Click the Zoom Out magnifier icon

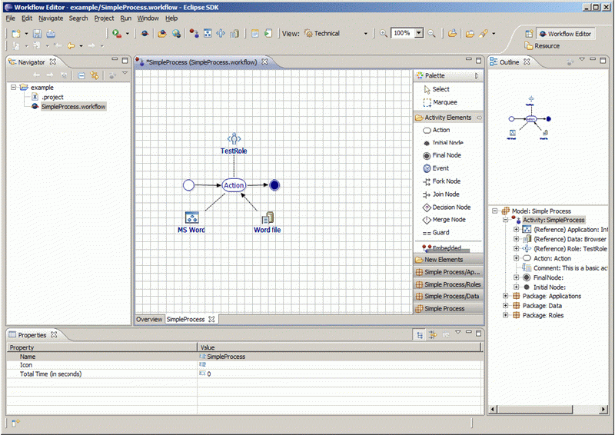pyautogui.click(x=431, y=33)
